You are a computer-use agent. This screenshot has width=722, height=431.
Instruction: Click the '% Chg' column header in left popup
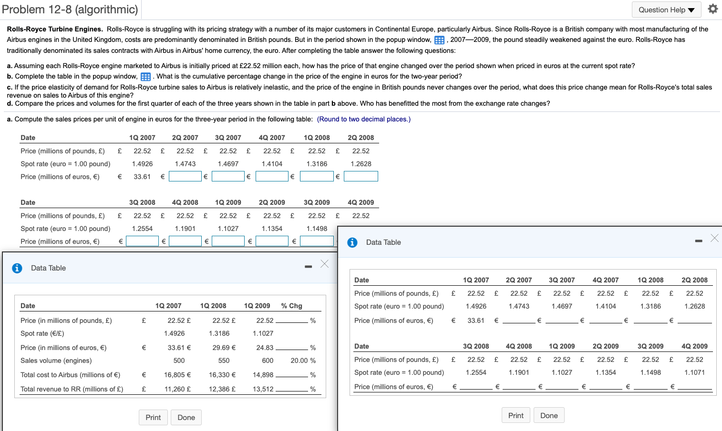click(x=292, y=306)
